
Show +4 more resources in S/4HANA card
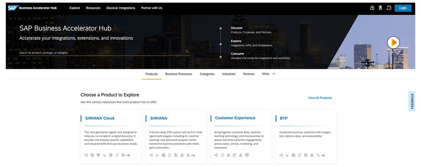pos(193,156)
